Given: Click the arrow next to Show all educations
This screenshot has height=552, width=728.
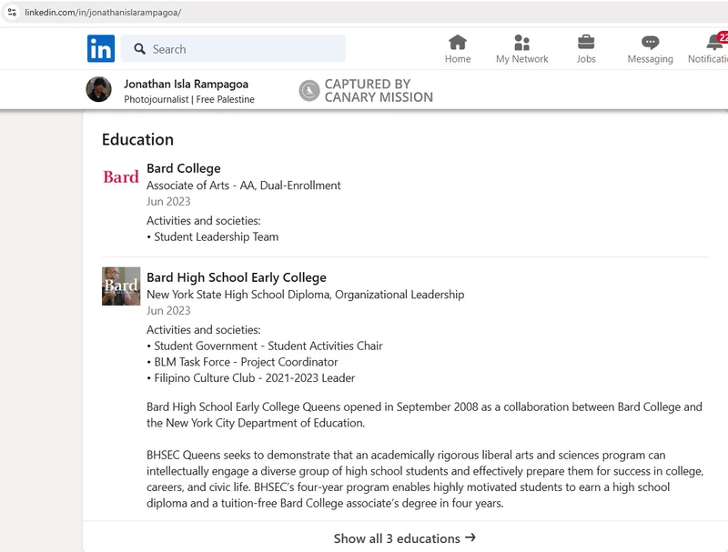Looking at the screenshot, I should click(x=470, y=537).
